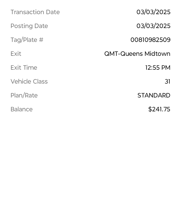The height and width of the screenshot is (202, 181).
Task: Select the $241.75 balance amount
Action: 159,109
